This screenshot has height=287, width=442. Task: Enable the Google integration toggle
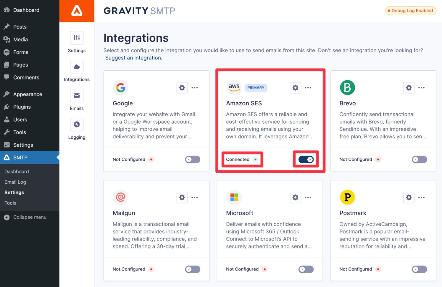pyautogui.click(x=193, y=160)
